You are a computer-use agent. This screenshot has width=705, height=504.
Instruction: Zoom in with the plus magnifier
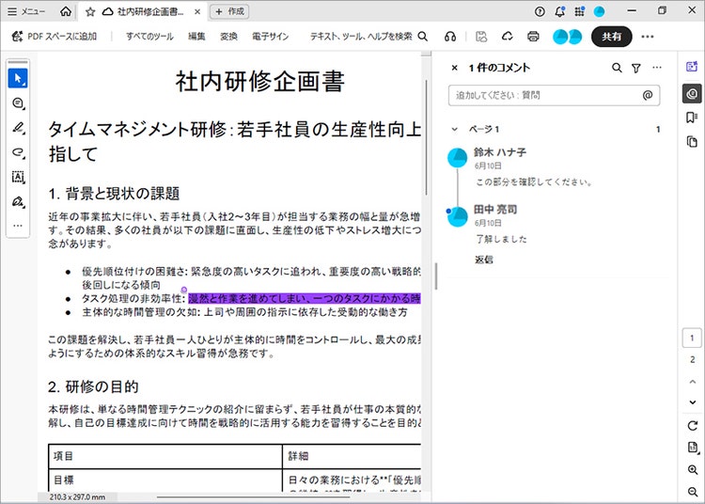(693, 470)
